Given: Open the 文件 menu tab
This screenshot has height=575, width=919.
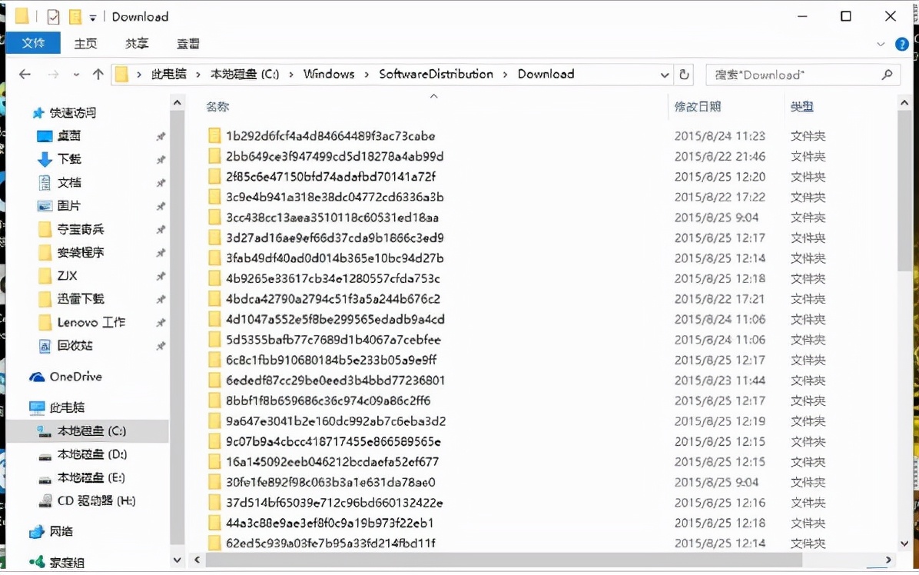Looking at the screenshot, I should [x=33, y=43].
